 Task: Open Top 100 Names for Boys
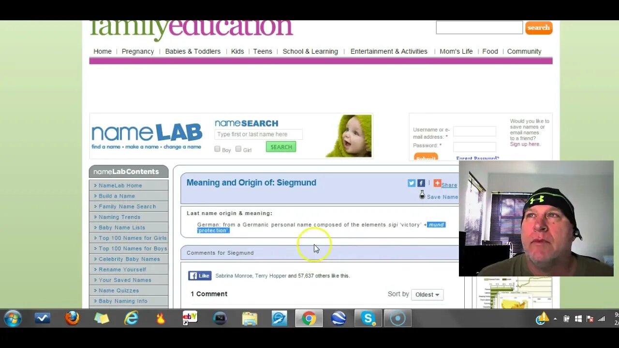point(133,248)
